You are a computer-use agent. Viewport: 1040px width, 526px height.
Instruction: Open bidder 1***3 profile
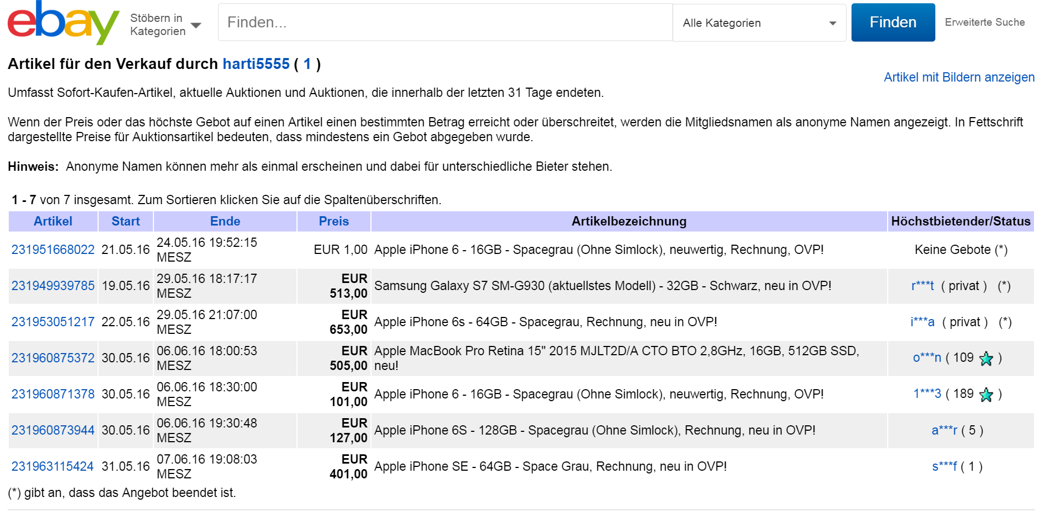pos(927,394)
